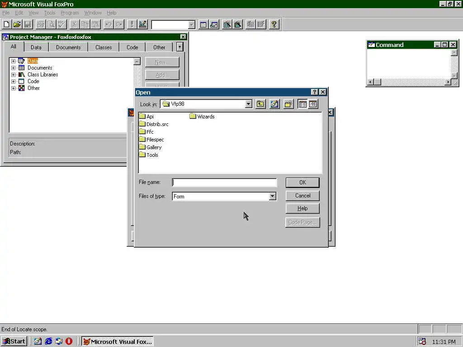Open the File menu

[x=6, y=13]
